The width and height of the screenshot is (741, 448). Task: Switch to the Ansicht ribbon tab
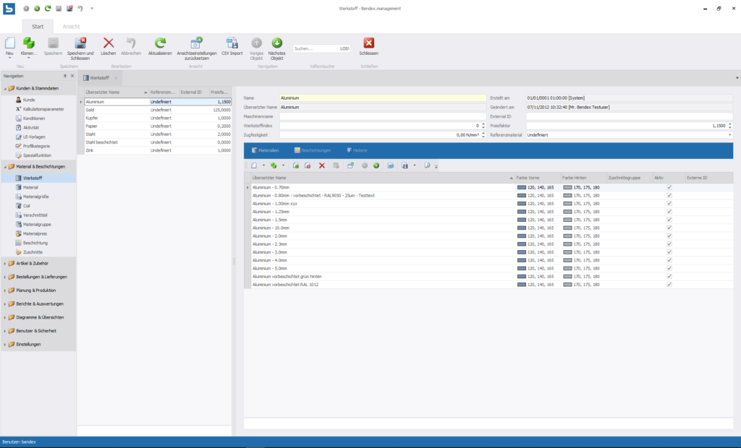(x=71, y=26)
